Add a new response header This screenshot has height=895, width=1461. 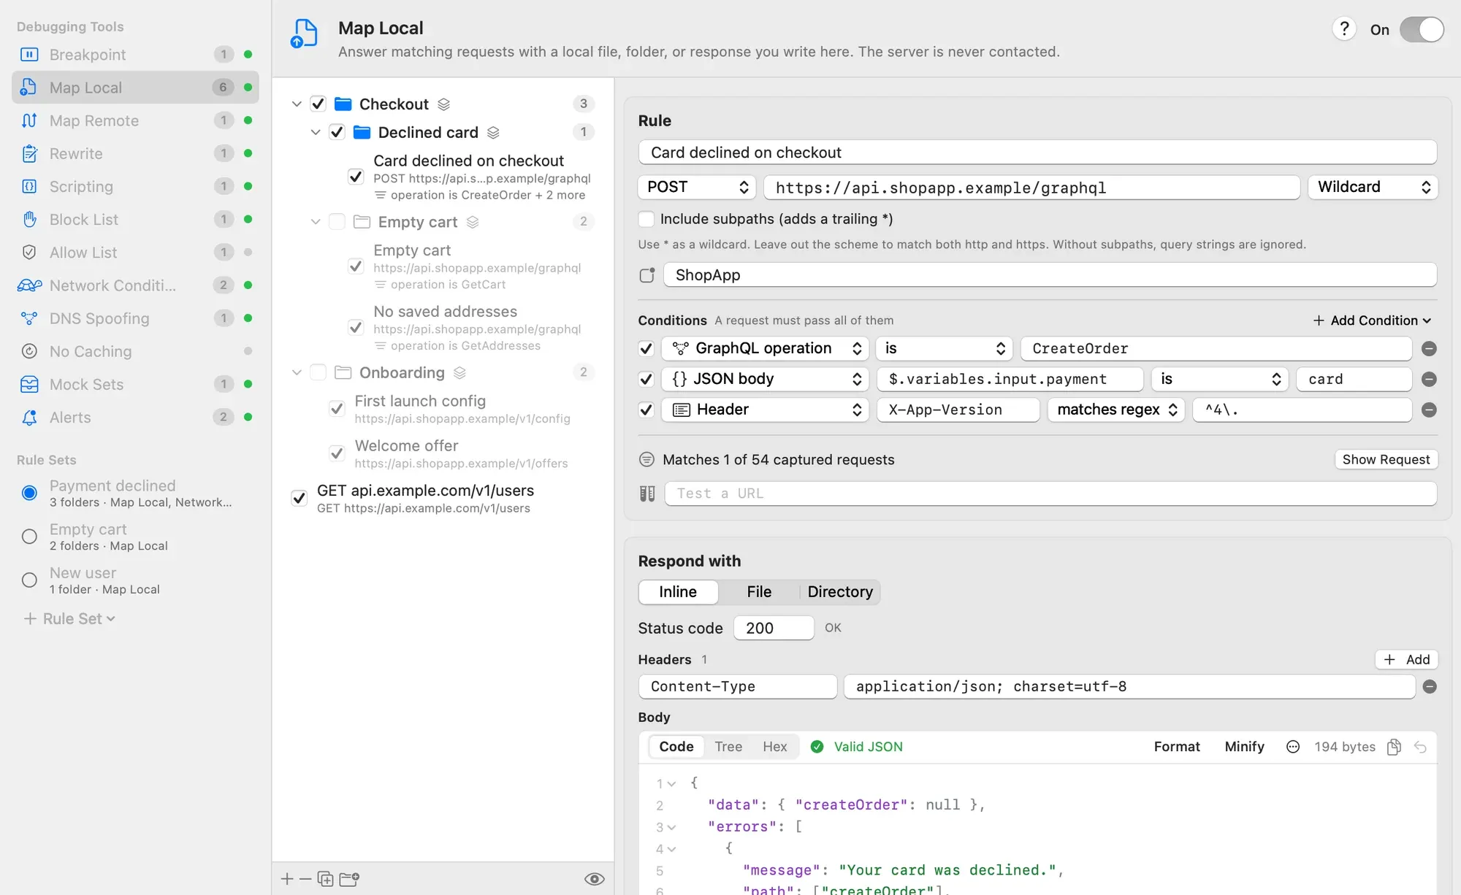[x=1406, y=659]
